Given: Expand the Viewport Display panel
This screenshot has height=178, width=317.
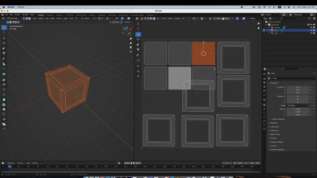Looking at the screenshot, I should pos(276,142).
